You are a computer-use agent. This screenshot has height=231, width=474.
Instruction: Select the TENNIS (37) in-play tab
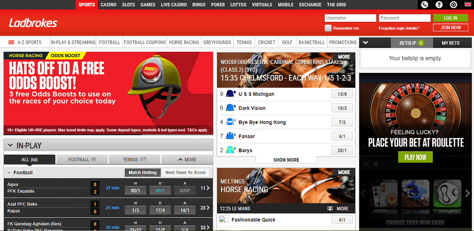pyautogui.click(x=135, y=159)
